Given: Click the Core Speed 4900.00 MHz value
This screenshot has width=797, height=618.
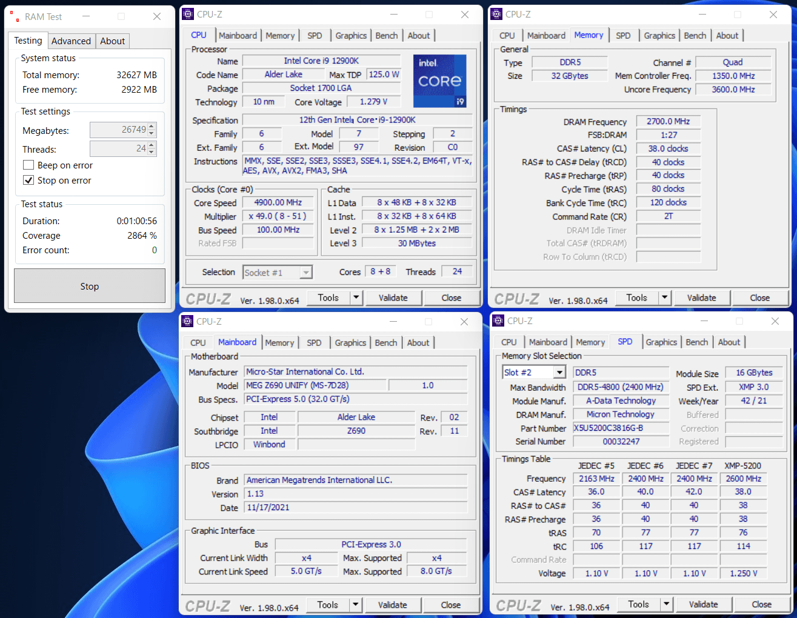Looking at the screenshot, I should coord(278,203).
